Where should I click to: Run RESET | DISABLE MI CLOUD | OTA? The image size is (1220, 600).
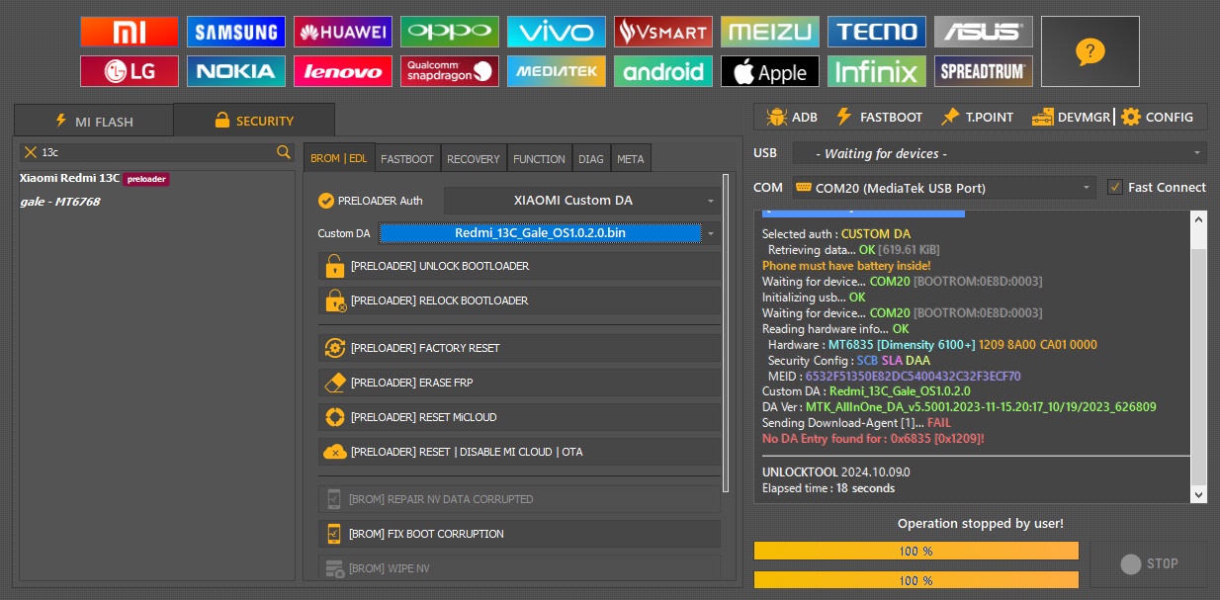[519, 452]
